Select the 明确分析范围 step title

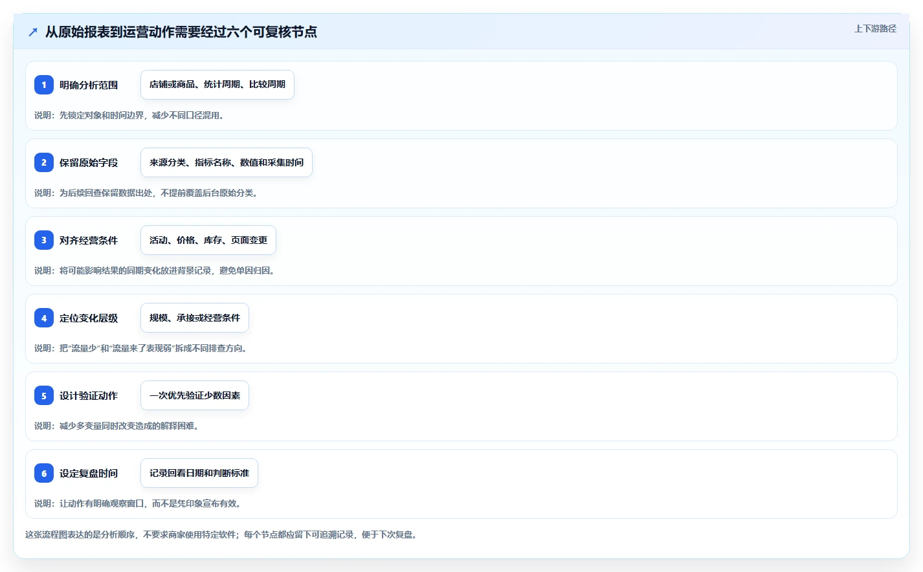[89, 85]
